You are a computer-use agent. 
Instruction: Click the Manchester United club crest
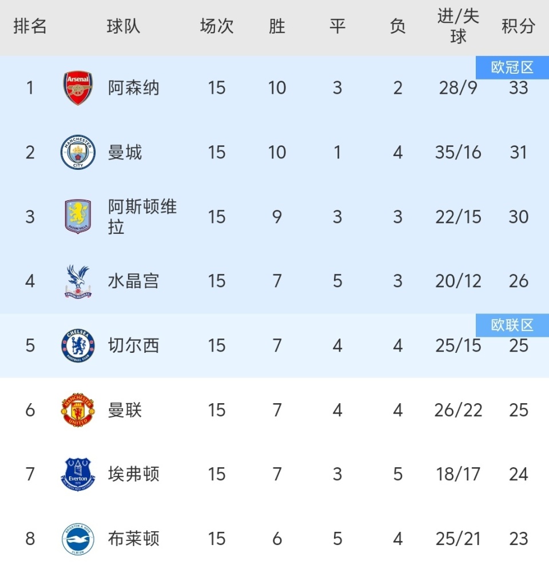pos(78,410)
